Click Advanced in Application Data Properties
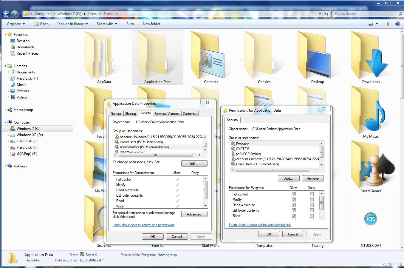The image size is (404, 268). pyautogui.click(x=194, y=214)
